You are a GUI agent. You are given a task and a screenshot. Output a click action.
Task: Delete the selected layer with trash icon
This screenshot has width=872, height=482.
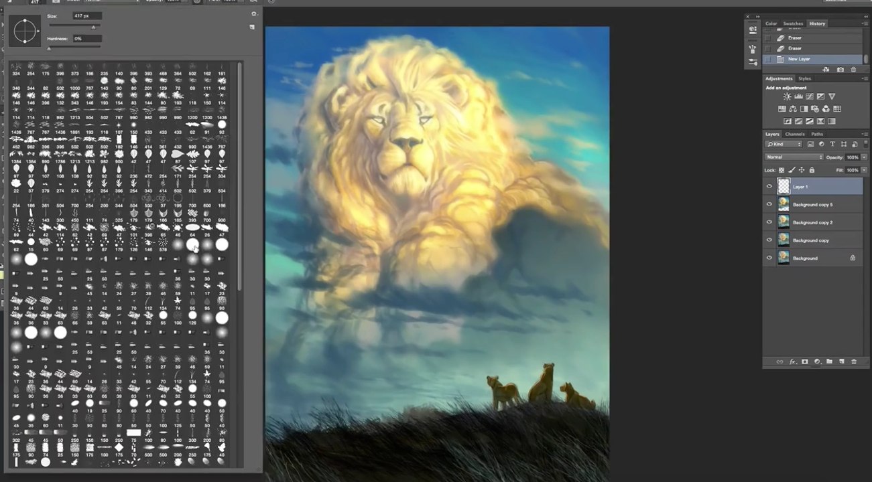(853, 361)
